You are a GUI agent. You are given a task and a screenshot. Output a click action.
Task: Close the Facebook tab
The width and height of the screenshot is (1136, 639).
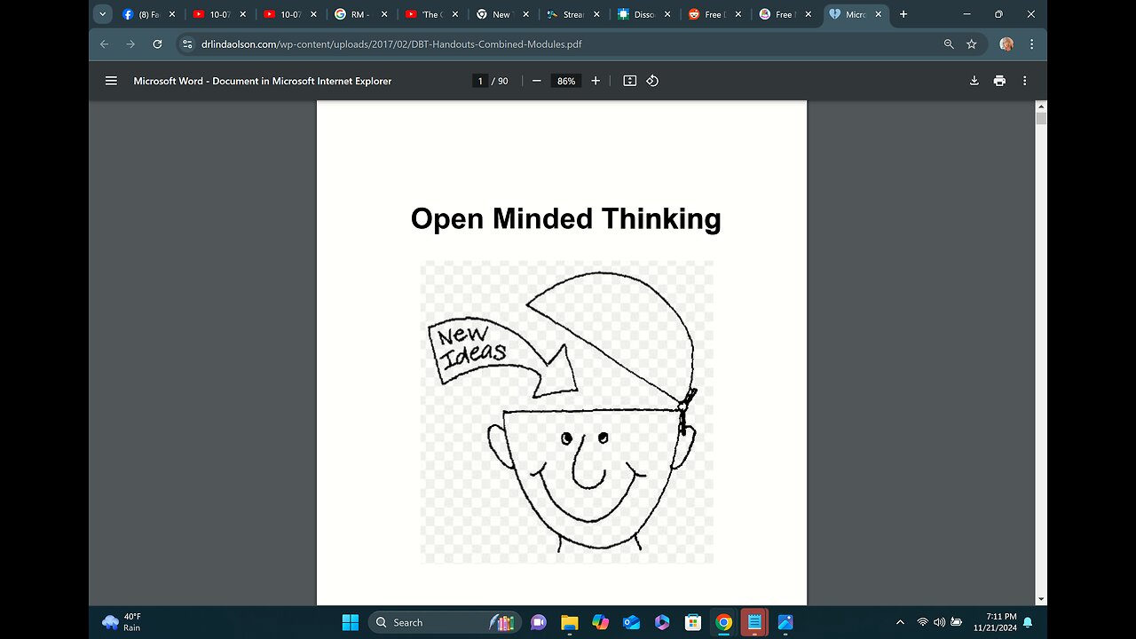171,14
